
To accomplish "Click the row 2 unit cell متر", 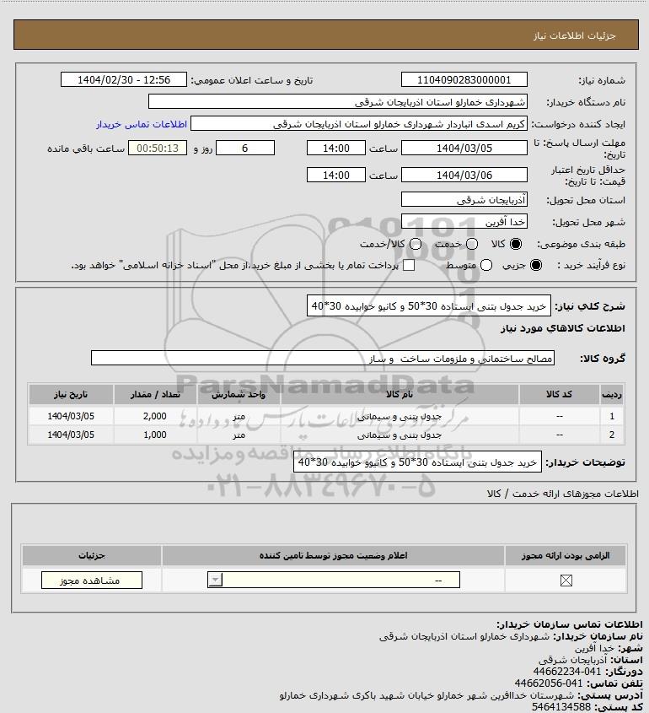I will 239,435.
